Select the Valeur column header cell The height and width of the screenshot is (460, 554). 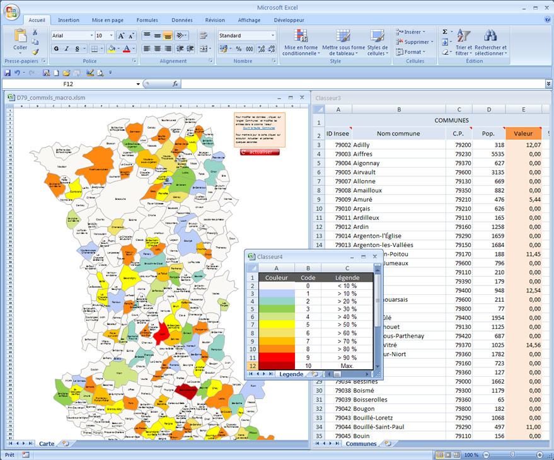coord(523,134)
